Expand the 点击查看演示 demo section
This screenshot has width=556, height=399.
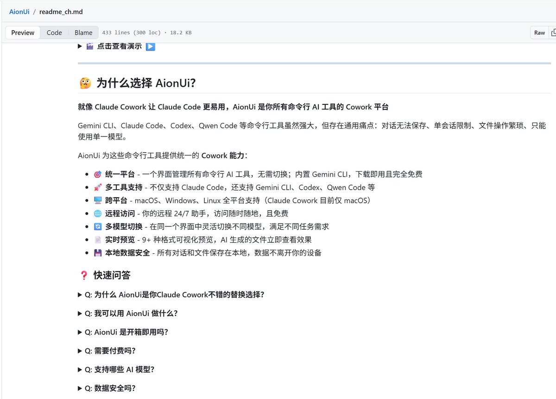119,46
